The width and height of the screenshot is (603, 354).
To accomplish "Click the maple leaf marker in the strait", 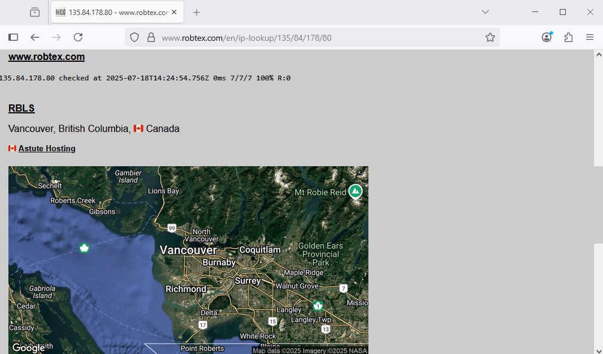I will coord(84,248).
